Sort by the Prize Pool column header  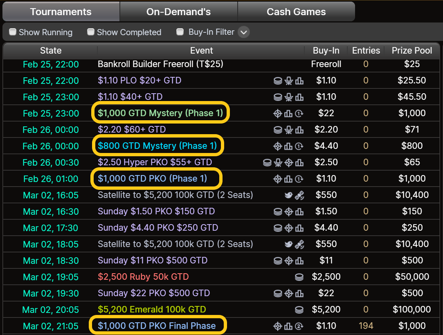pos(412,51)
